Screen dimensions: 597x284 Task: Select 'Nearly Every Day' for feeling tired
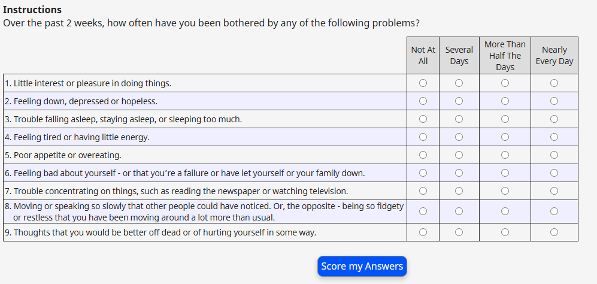[554, 137]
